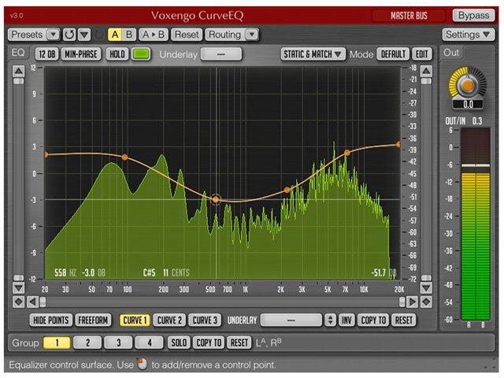504x378 pixels.
Task: Click the undo circular arrow icon
Action: tap(69, 35)
